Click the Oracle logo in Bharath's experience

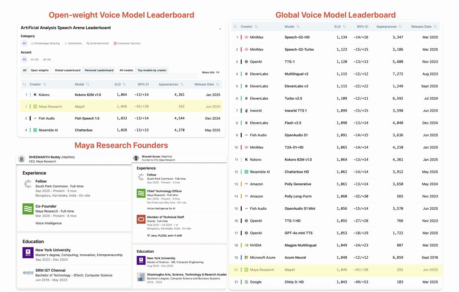click(141, 219)
